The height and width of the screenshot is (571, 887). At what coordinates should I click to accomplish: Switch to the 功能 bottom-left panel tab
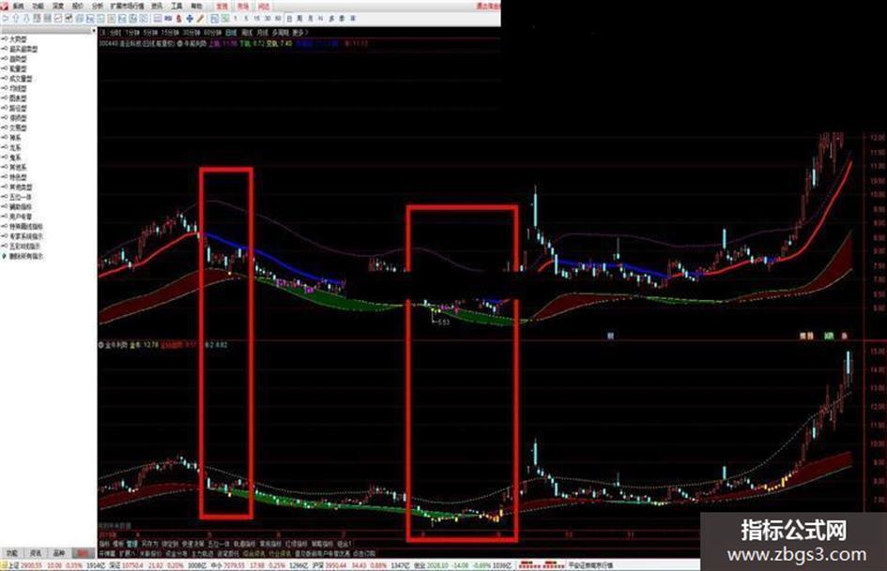(x=12, y=553)
